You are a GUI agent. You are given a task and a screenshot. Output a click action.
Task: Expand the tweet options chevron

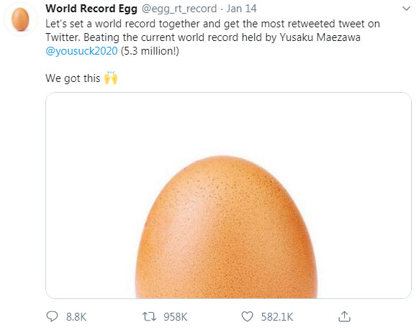point(406,9)
